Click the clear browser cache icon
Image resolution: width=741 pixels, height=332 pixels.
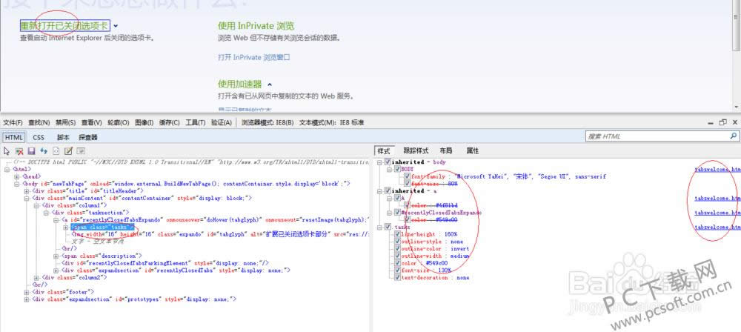point(20,151)
